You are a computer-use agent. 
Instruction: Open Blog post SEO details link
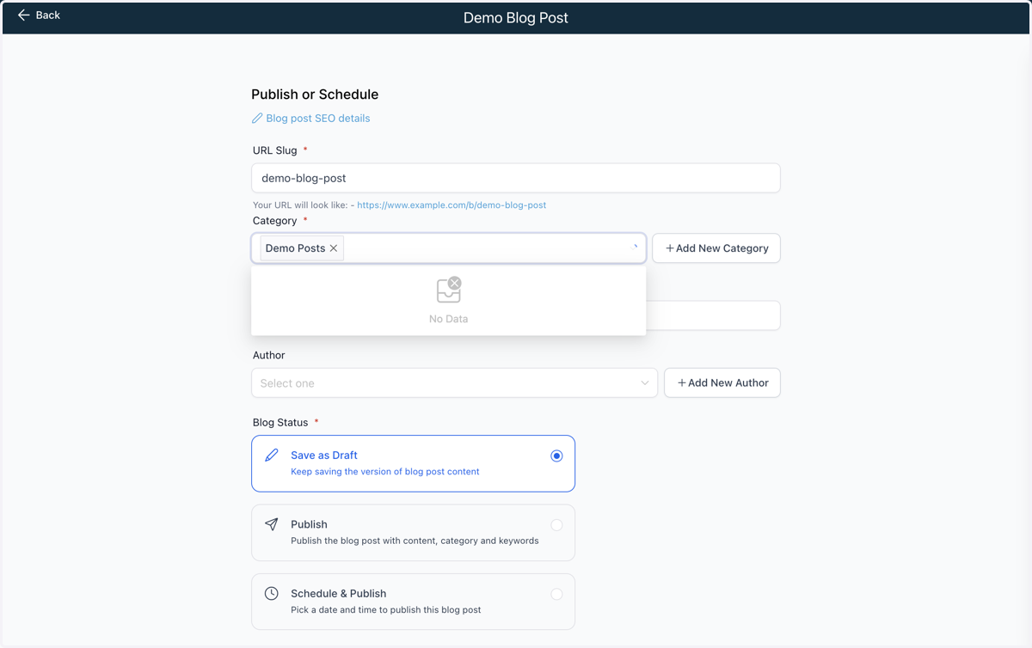pyautogui.click(x=318, y=119)
